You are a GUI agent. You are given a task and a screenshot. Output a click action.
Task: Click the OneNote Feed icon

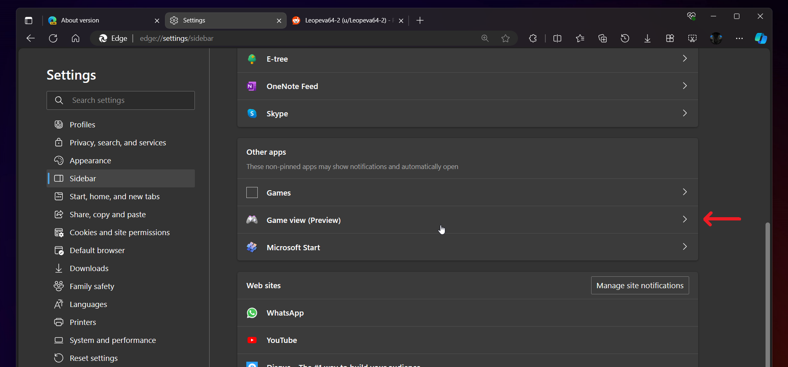coord(252,86)
